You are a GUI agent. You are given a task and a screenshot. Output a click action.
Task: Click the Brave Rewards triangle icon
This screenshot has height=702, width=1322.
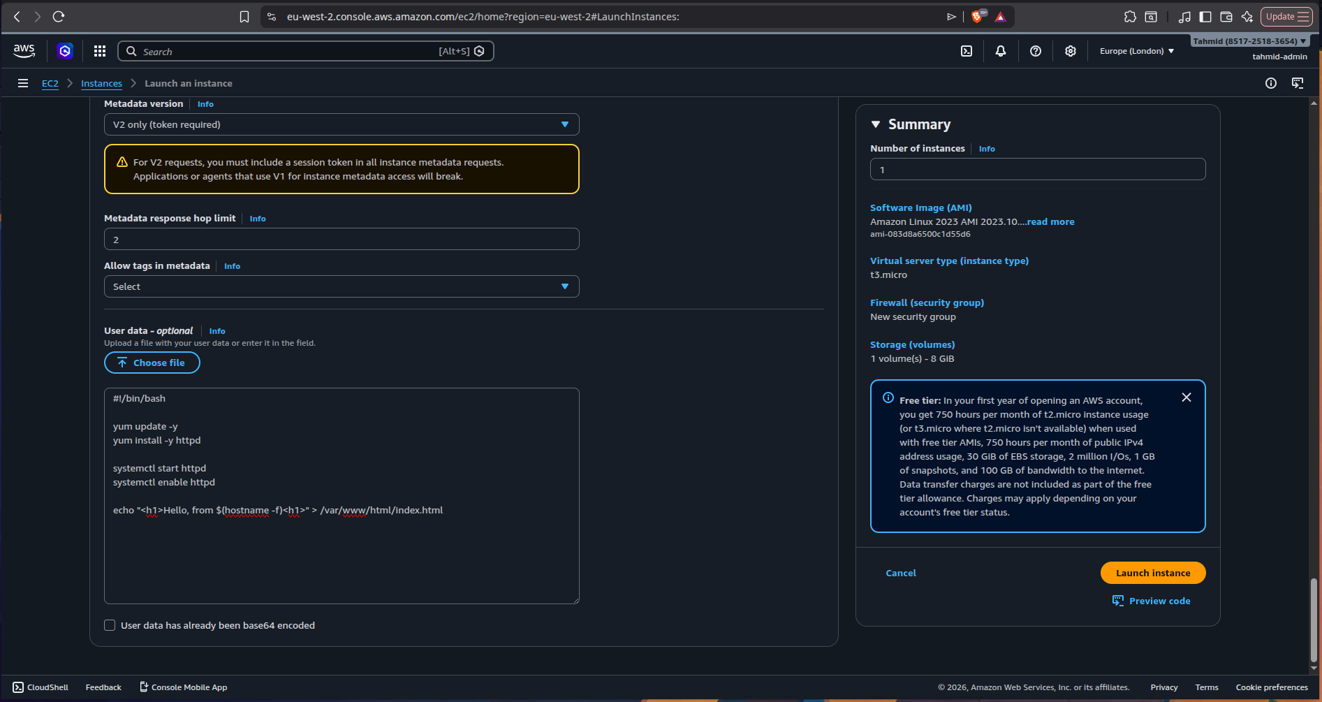click(1001, 17)
